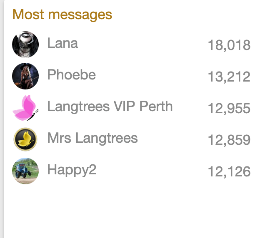Go to Phoebe's username link
The width and height of the screenshot is (265, 238).
click(x=71, y=75)
